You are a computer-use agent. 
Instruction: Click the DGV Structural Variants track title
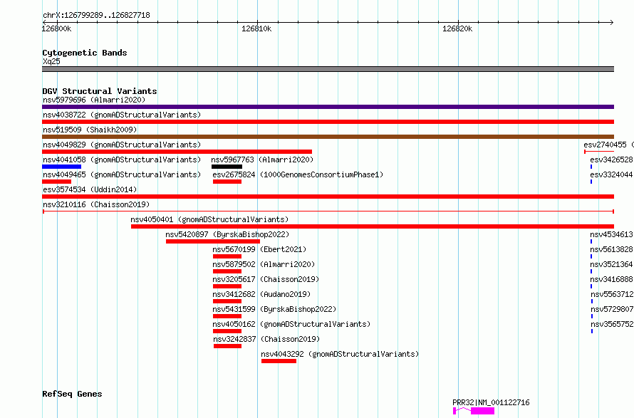pos(100,91)
